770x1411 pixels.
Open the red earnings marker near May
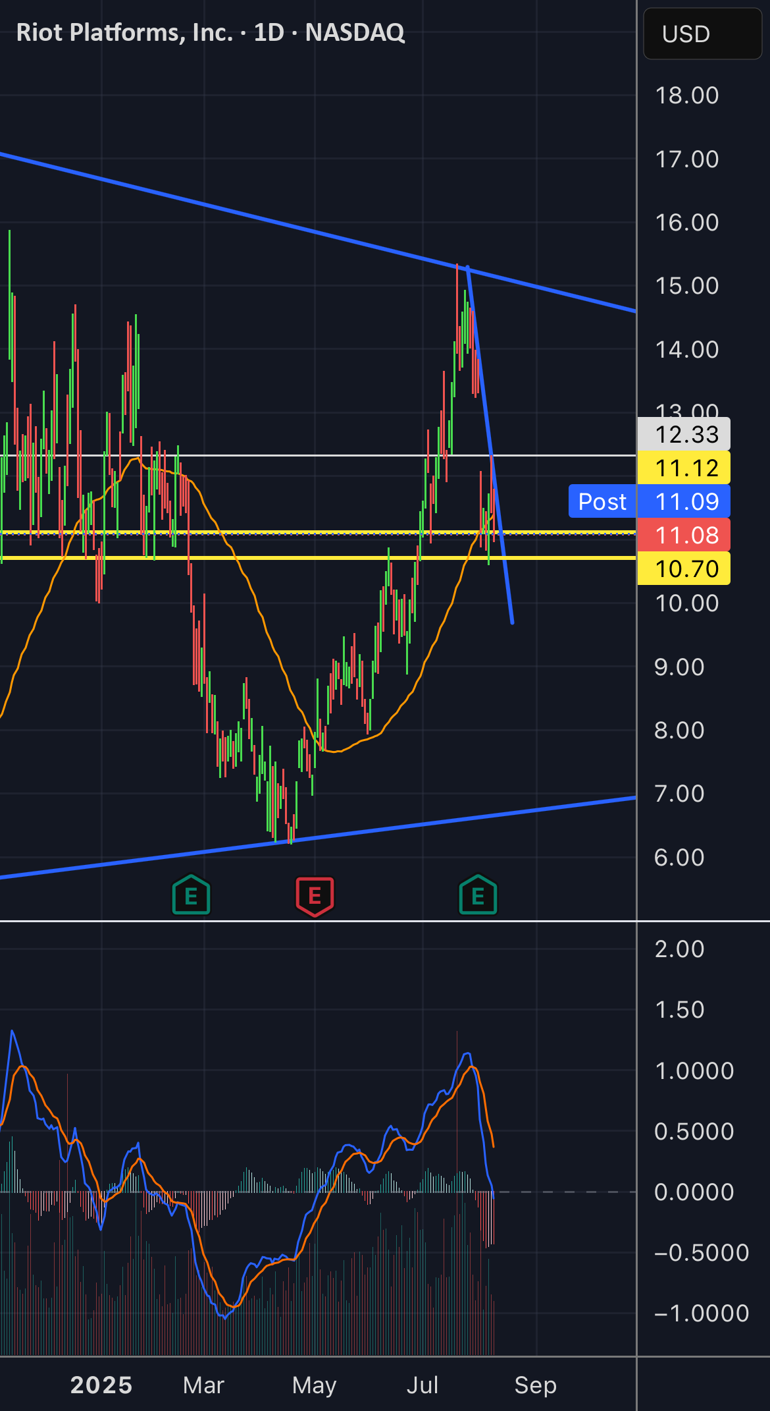coord(315,896)
